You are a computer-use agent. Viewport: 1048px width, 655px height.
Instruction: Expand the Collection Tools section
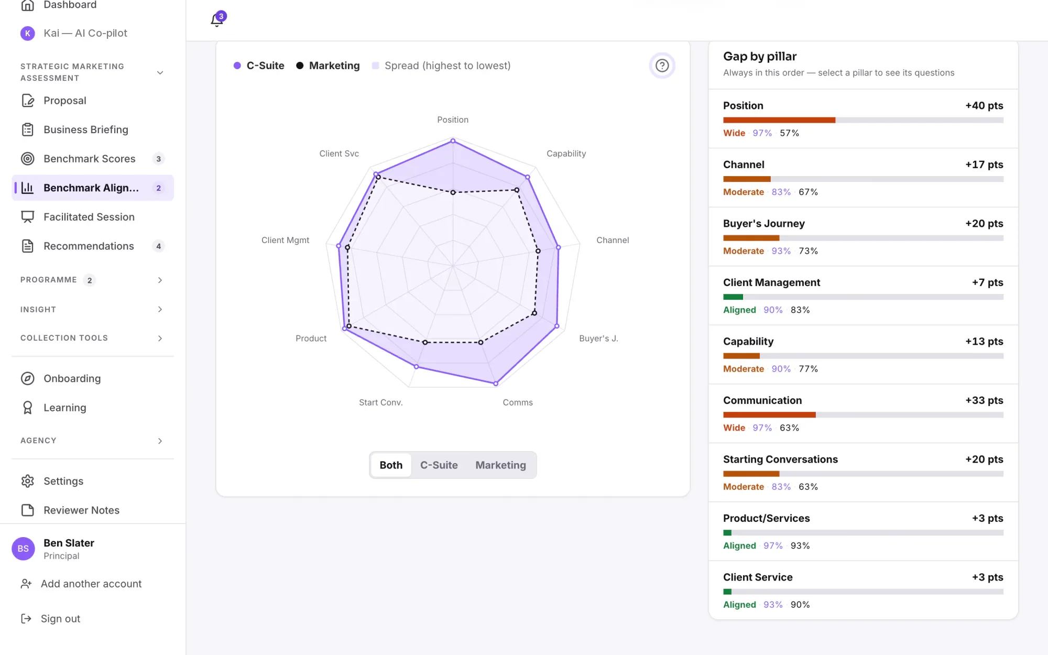(160, 339)
